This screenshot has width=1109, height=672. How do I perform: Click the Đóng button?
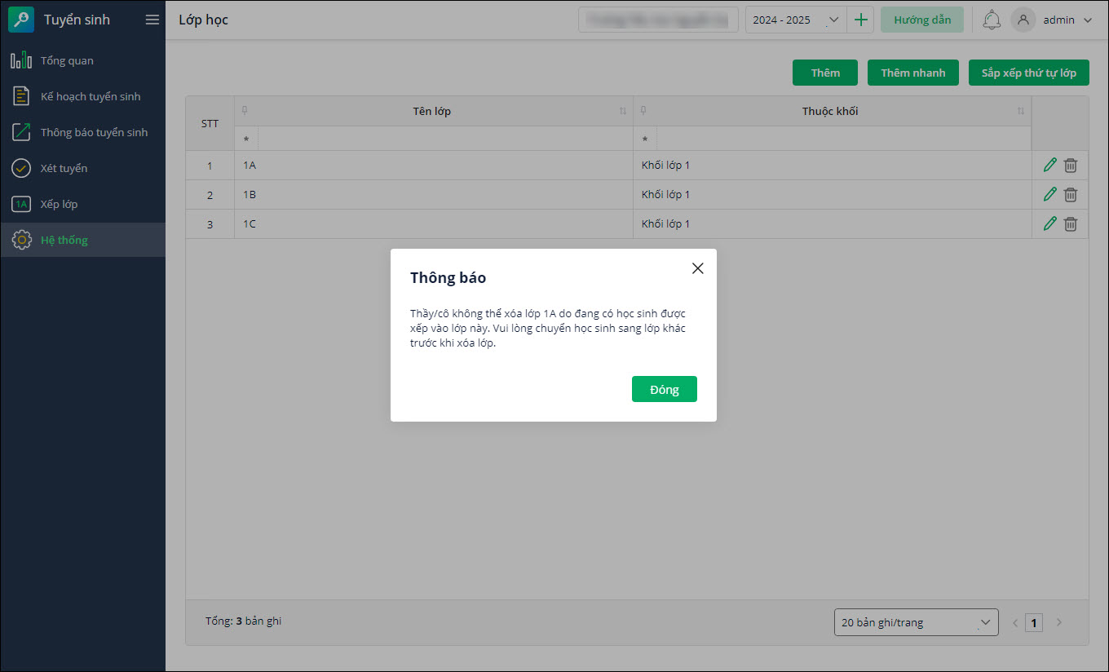(x=664, y=389)
